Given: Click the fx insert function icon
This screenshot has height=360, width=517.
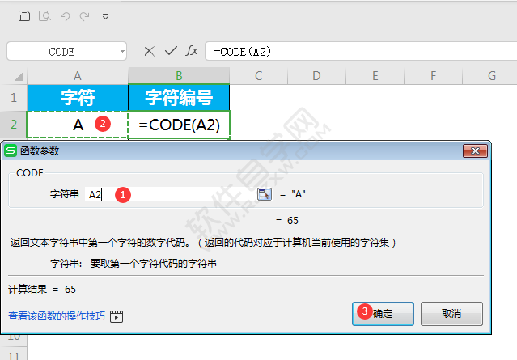Looking at the screenshot, I should [192, 51].
